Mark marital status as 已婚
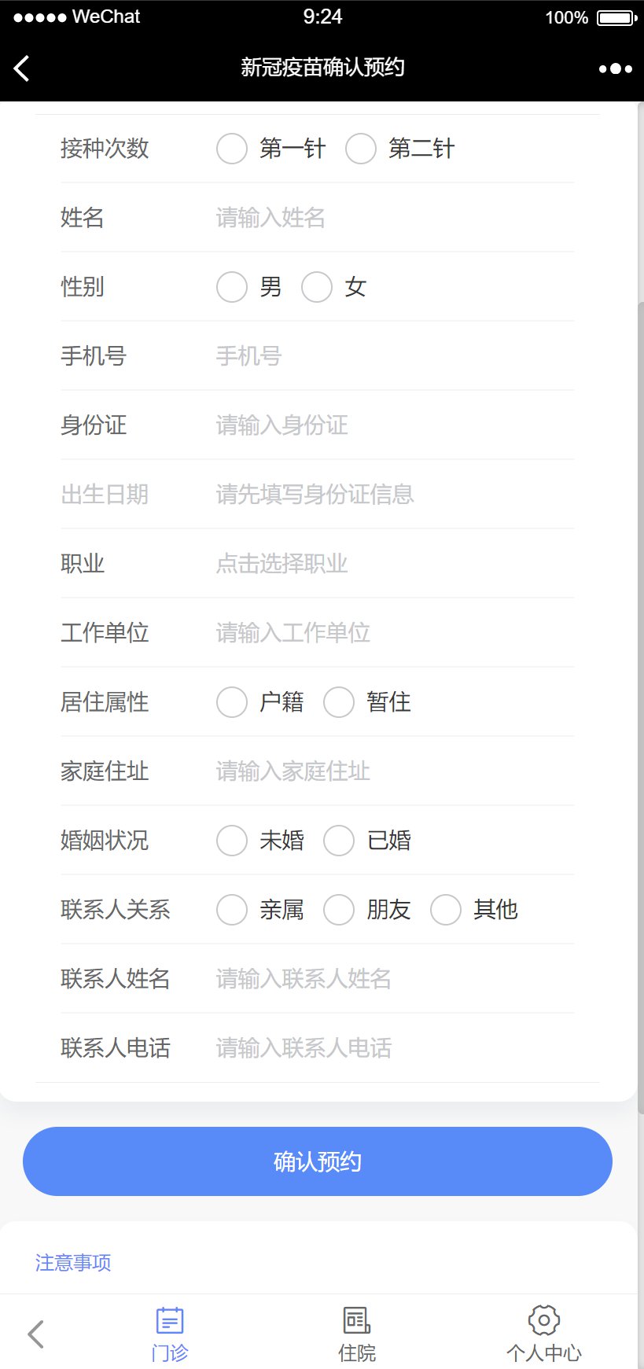 click(339, 841)
